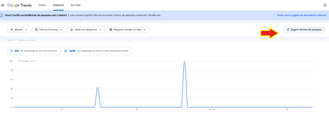Screen dimensions: 329x120
Task: Click Sugerir termos de pesquisa button
Action: 305,30
